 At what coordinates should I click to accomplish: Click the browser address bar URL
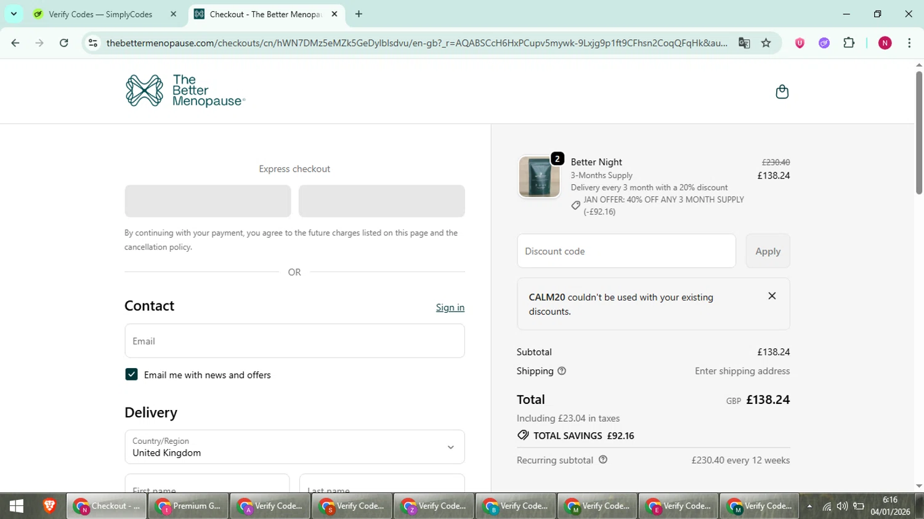click(x=416, y=43)
